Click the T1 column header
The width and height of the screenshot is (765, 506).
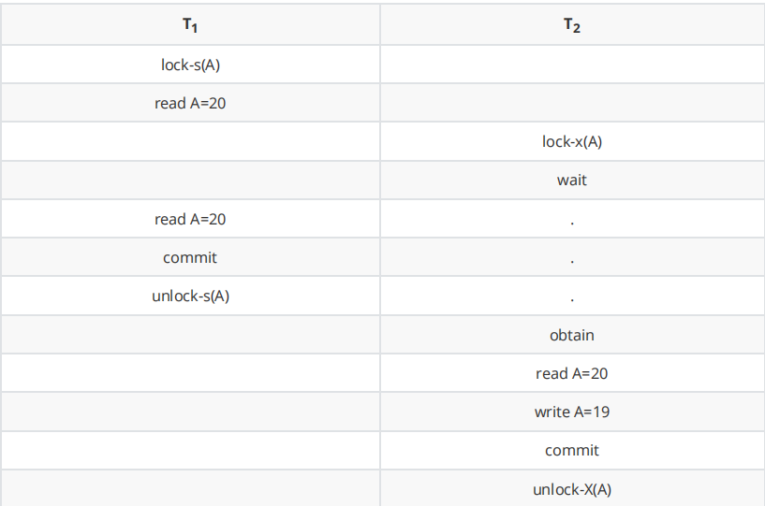pyautogui.click(x=190, y=24)
